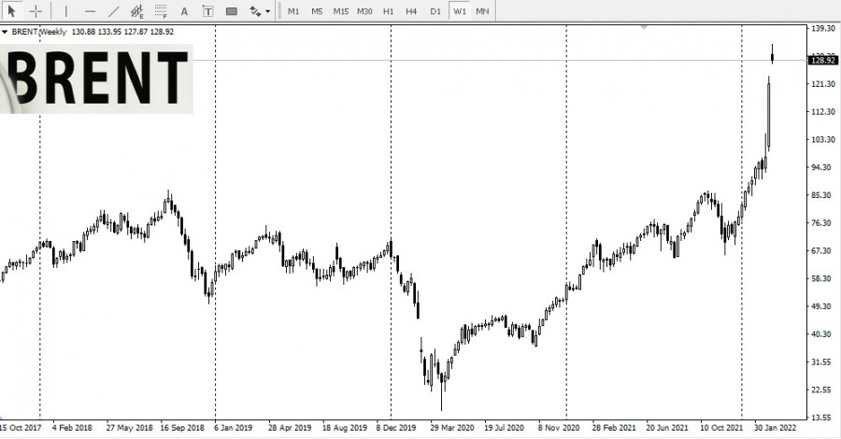Click the latest weekly candle near 128.92
841x439 pixels.
coord(773,55)
